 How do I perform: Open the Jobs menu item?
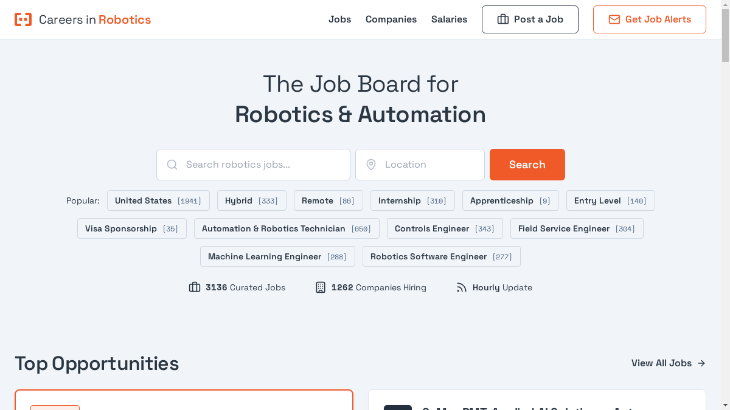(x=339, y=19)
